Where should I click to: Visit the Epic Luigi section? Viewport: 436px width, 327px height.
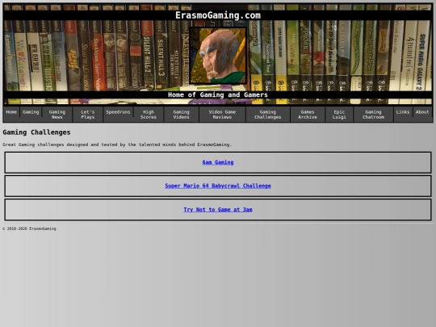pyautogui.click(x=339, y=115)
